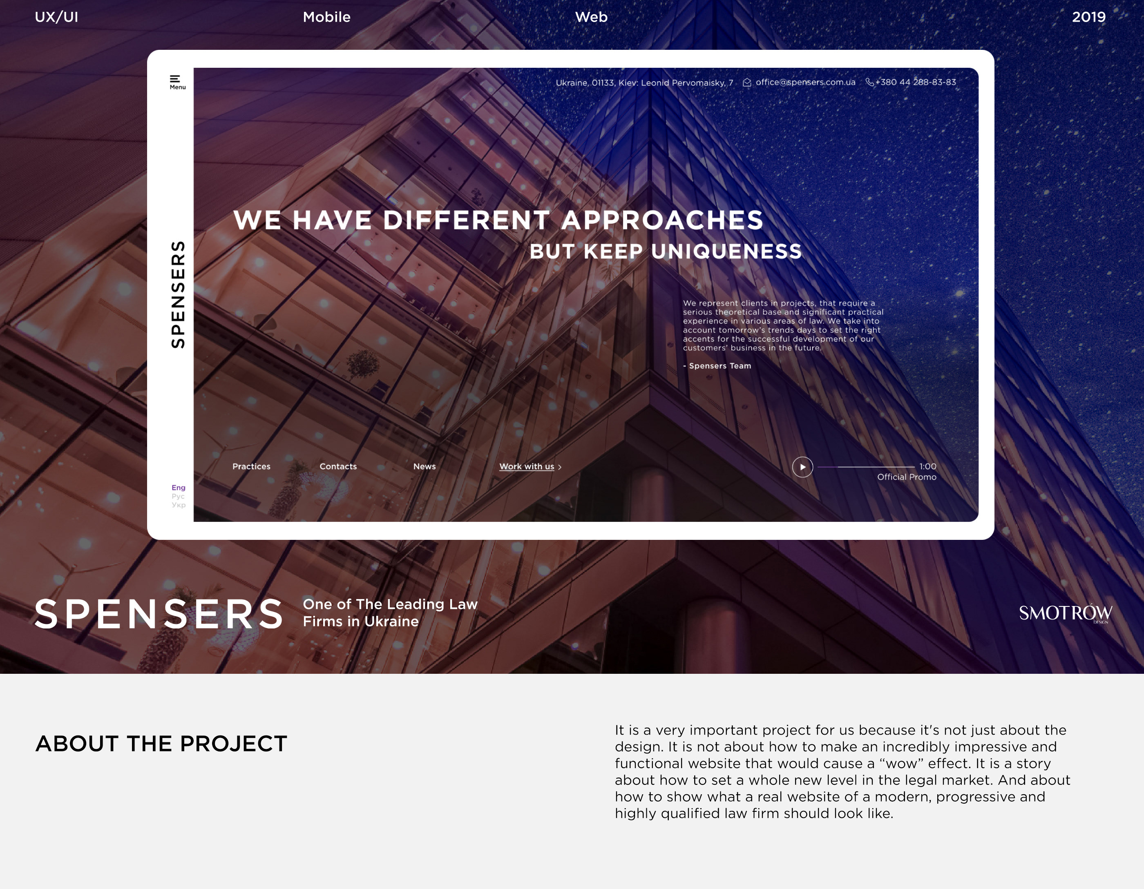The image size is (1144, 889).
Task: Click the Practices navigation menu item
Action: point(252,467)
